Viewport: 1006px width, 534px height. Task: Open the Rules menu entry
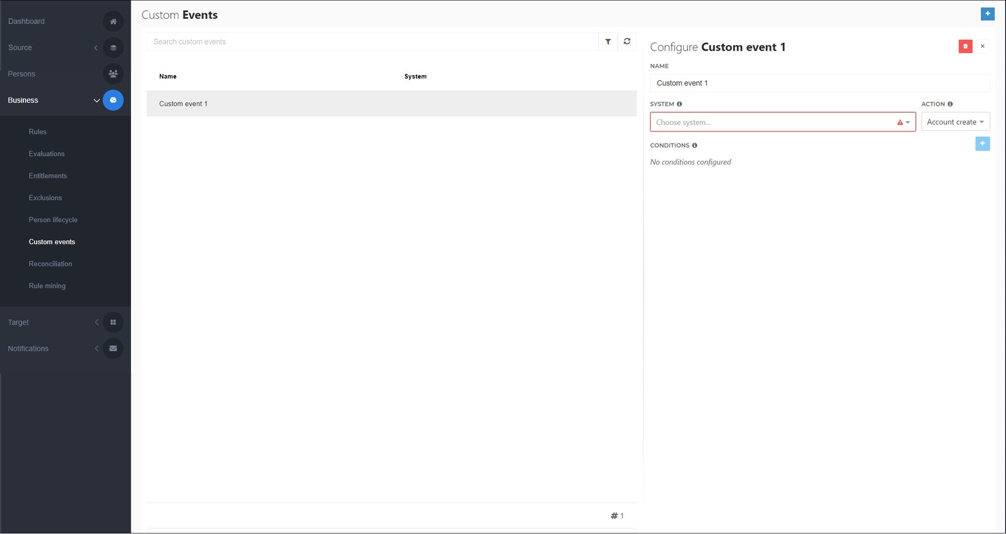(38, 132)
